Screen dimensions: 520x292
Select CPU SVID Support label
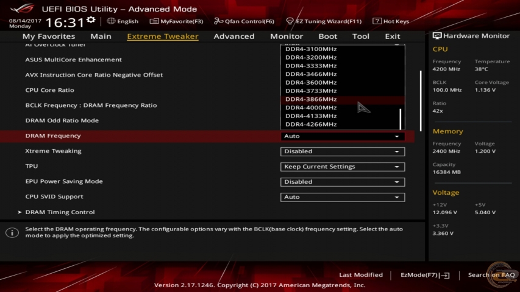click(54, 196)
